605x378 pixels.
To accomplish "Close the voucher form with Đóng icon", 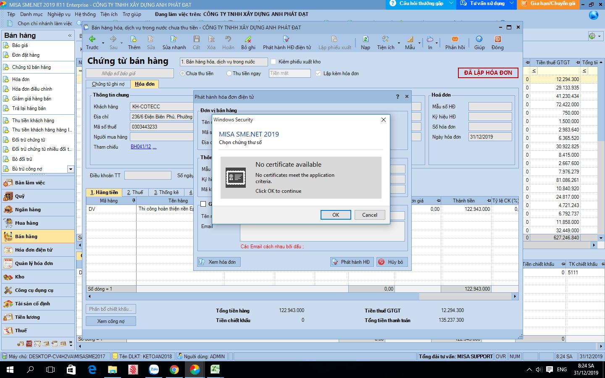I will coord(497,42).
